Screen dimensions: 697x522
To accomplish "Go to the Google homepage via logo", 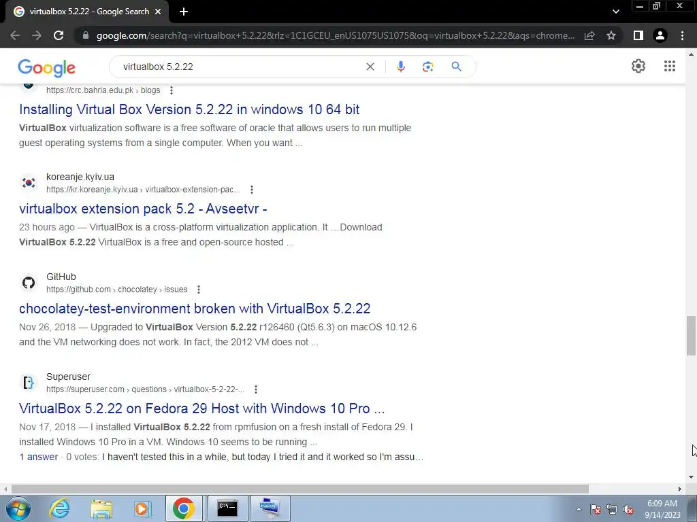I will pyautogui.click(x=47, y=67).
